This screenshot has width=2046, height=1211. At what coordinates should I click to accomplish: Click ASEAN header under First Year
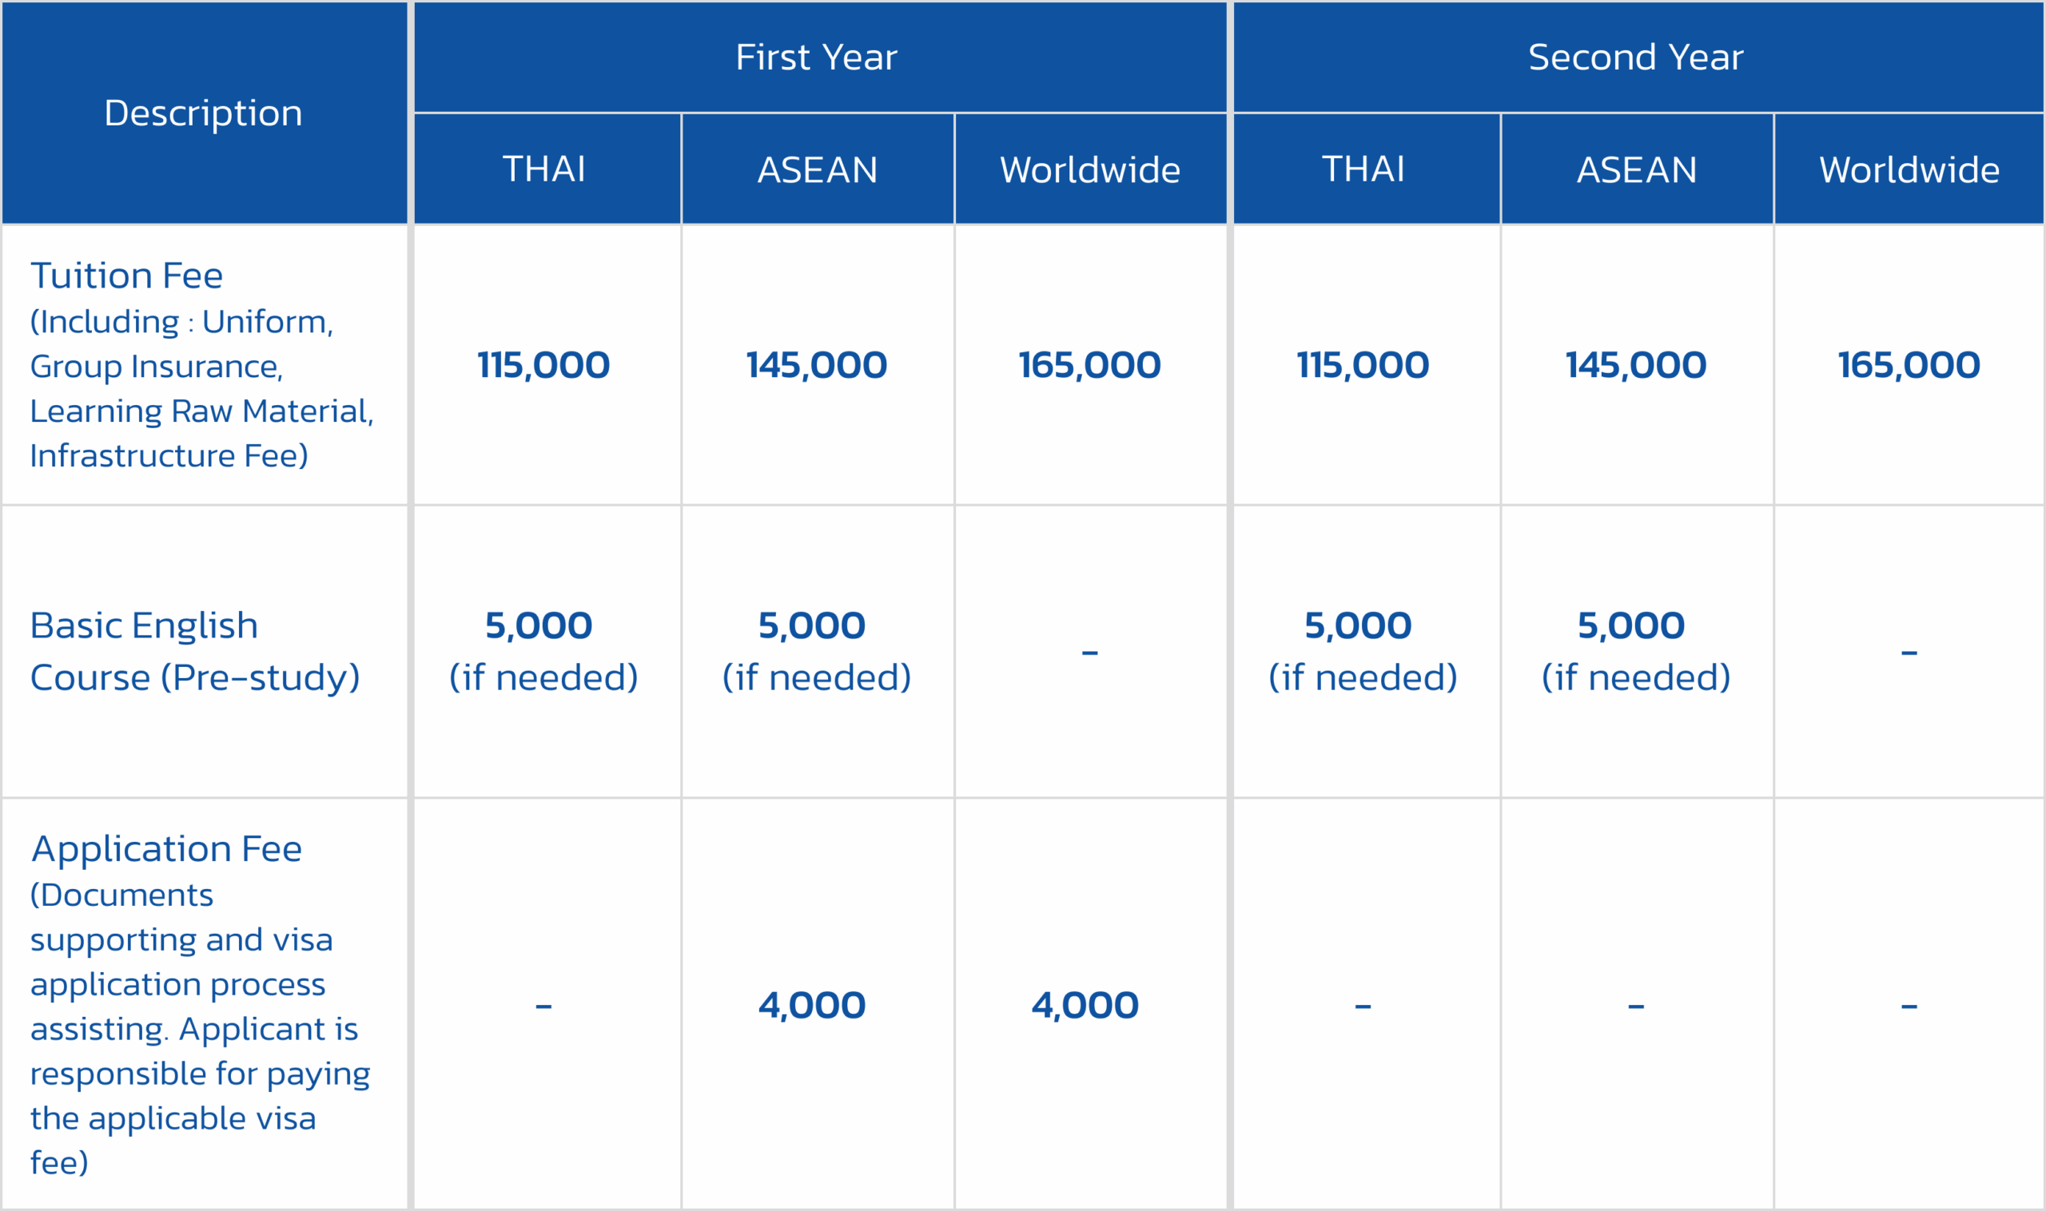[x=818, y=169]
